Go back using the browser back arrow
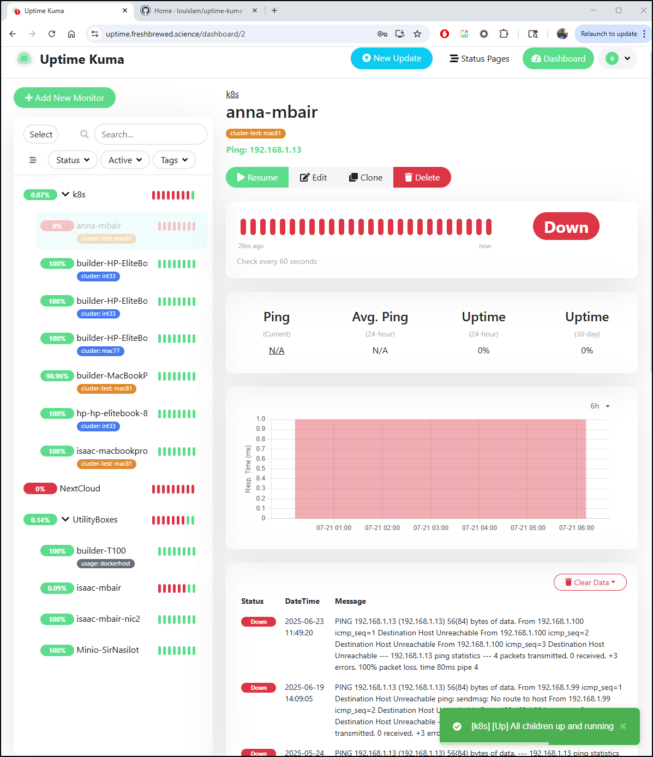Screen dimensions: 653x757 point(13,34)
